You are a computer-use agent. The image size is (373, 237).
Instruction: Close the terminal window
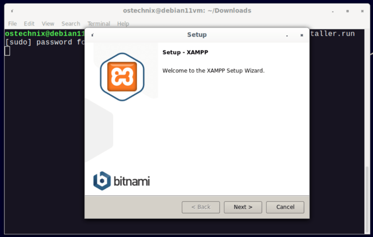(362, 11)
